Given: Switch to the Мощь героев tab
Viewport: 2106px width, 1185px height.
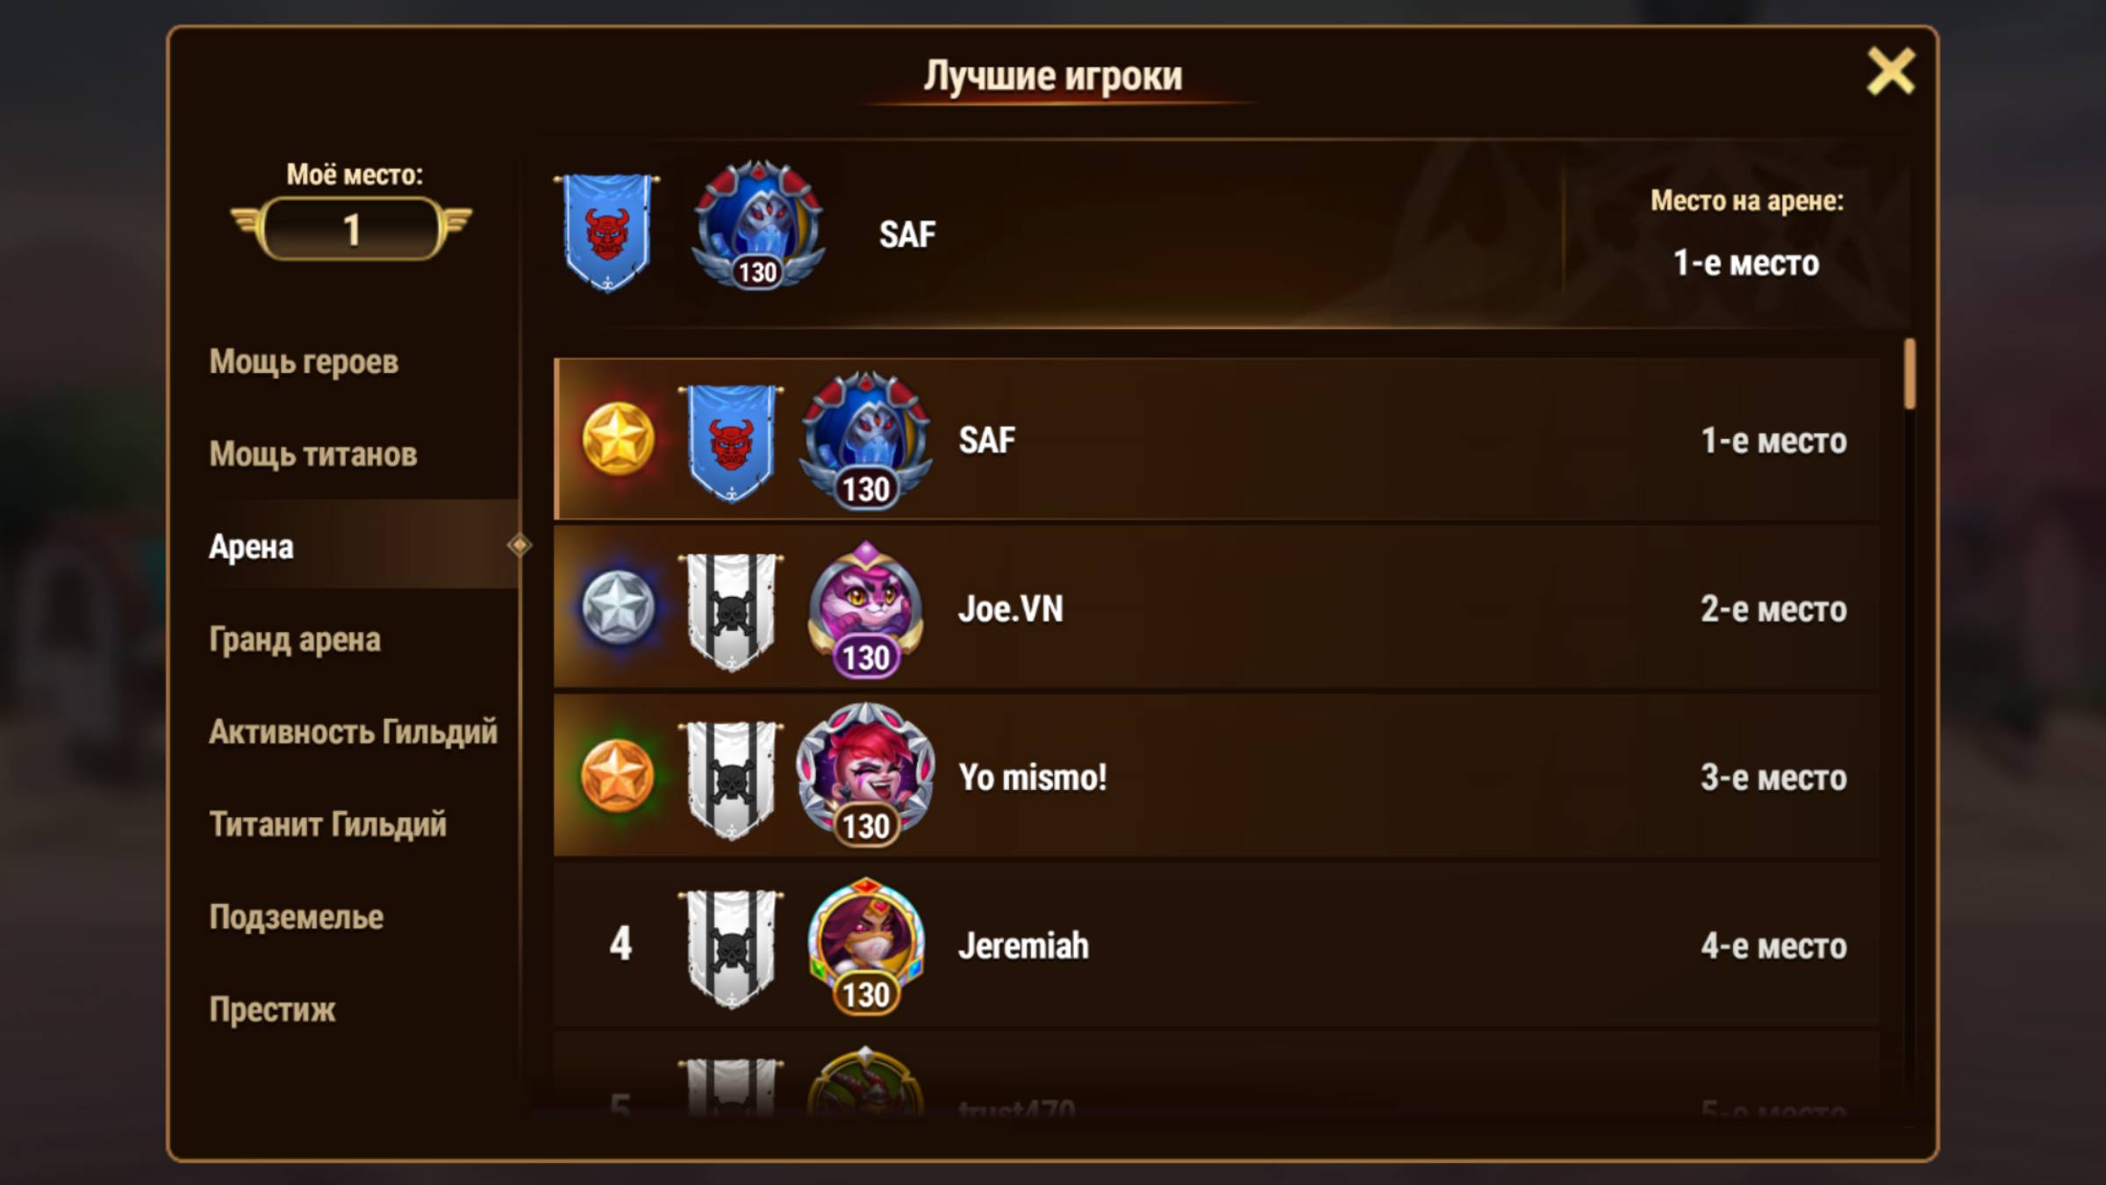Looking at the screenshot, I should coord(304,362).
